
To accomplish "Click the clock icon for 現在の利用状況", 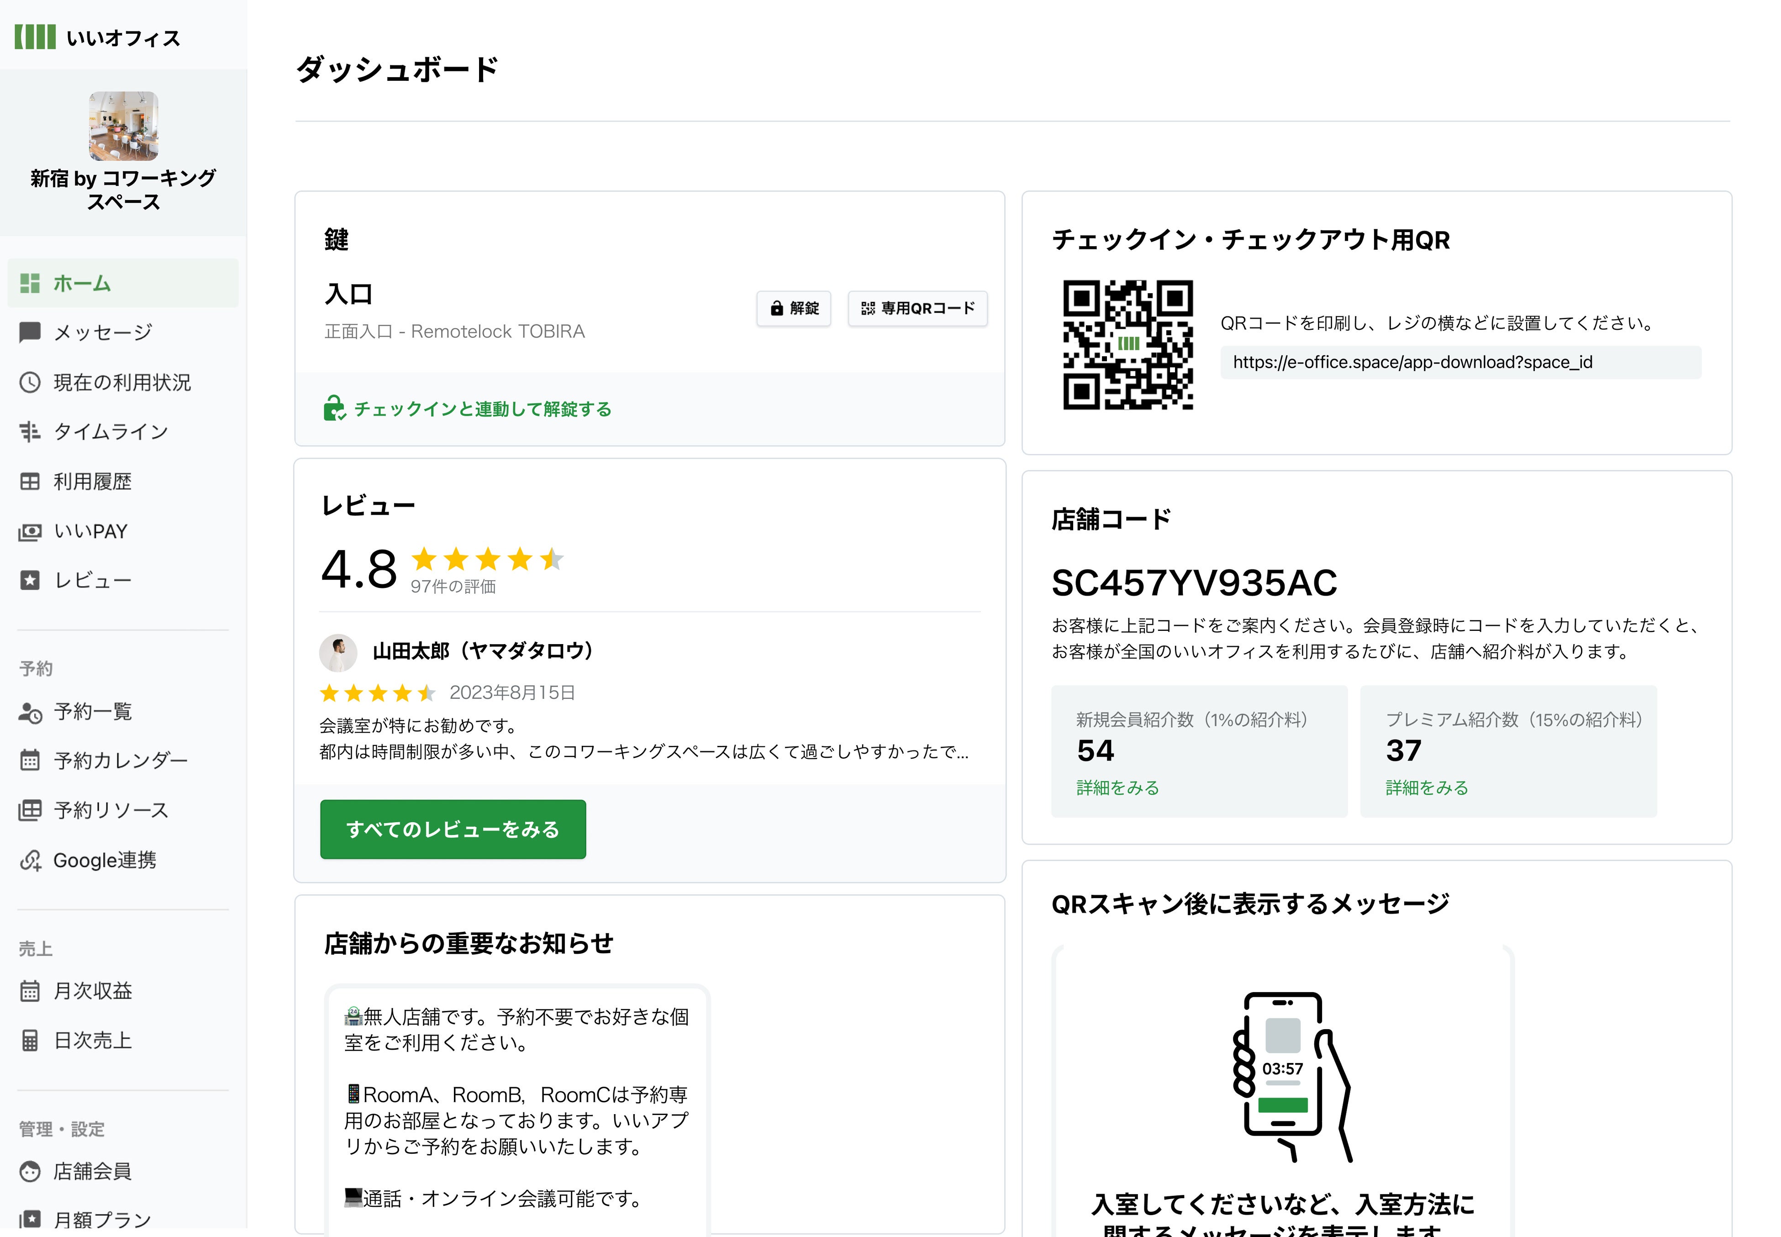I will (x=29, y=382).
